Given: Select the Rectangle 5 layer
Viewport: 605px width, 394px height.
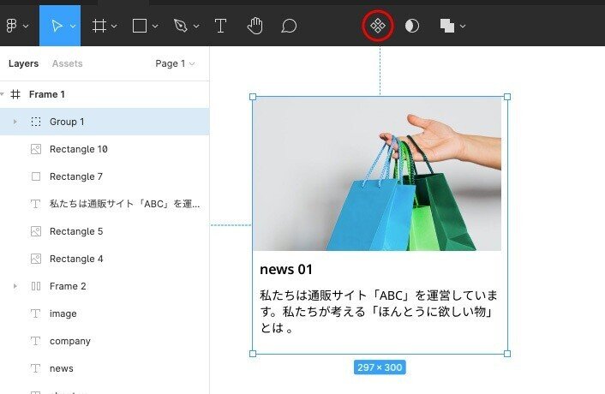Looking at the screenshot, I should (x=105, y=231).
